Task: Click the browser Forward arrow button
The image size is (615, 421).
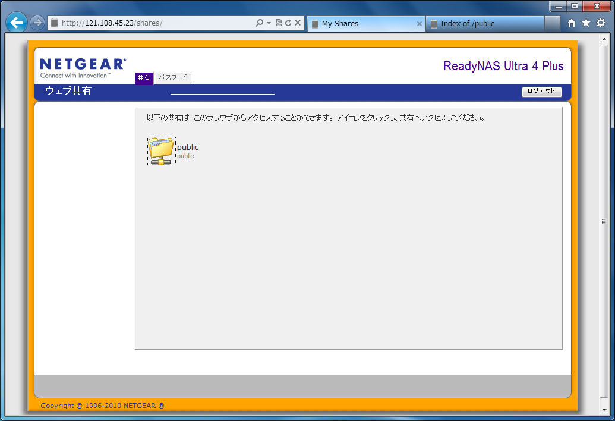Action: (x=37, y=23)
